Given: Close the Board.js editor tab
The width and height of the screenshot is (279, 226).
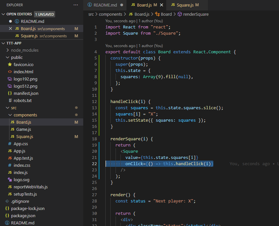Looking at the screenshot, I should coord(162,5).
